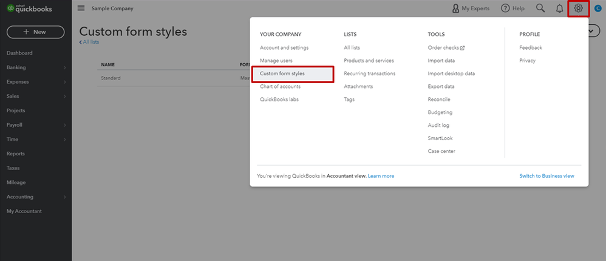Select SmartLook
Image resolution: width=606 pixels, height=261 pixels.
440,138
